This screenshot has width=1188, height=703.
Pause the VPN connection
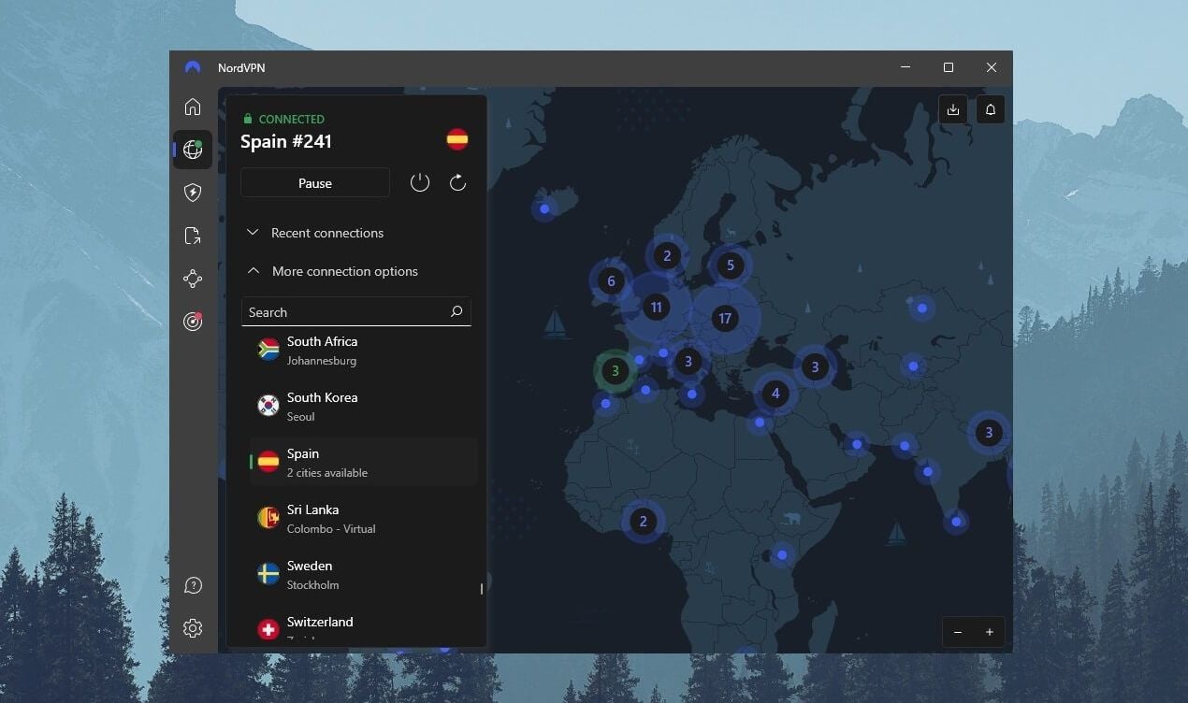(315, 182)
